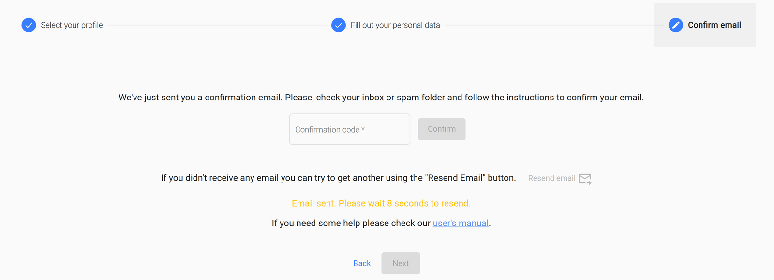This screenshot has height=280, width=774.
Task: Click the Confirmation code input field
Action: click(349, 129)
